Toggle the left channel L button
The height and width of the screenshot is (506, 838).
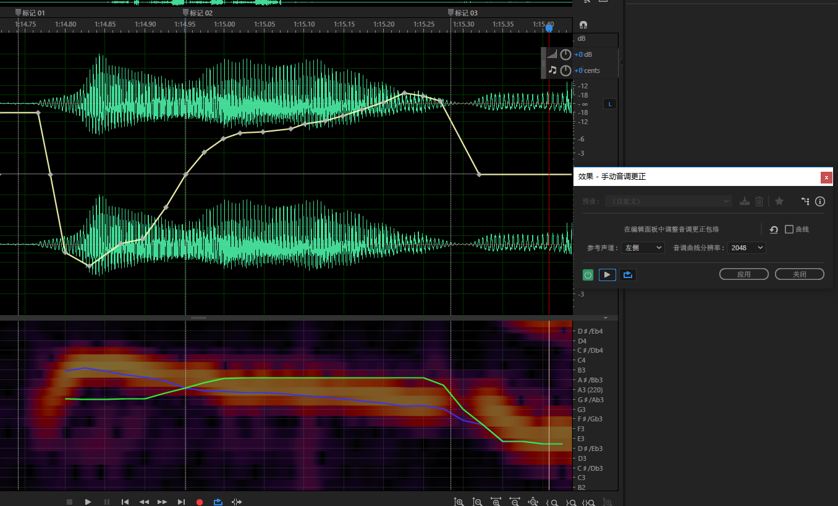point(609,104)
